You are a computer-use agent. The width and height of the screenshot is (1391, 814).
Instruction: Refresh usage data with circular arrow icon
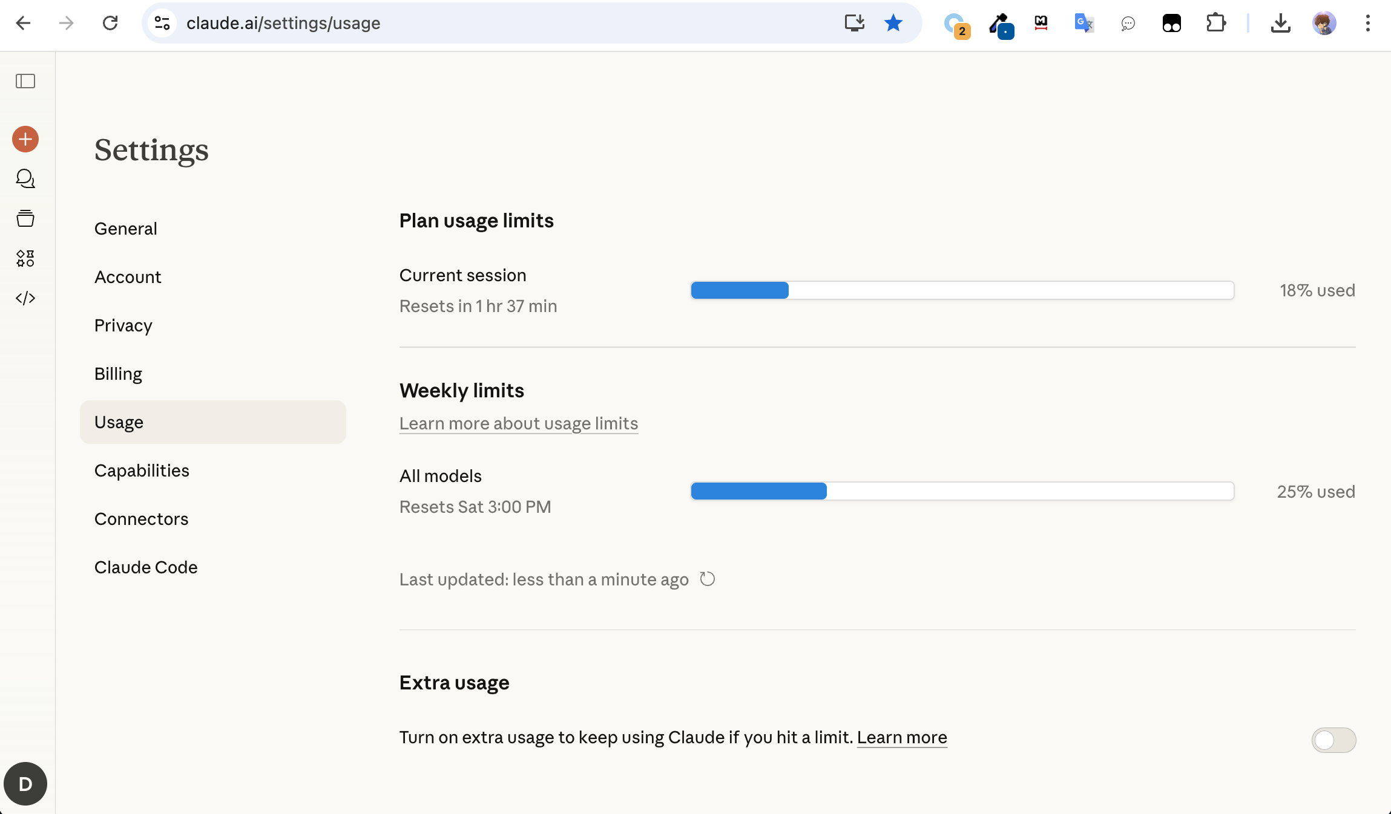[x=707, y=579]
